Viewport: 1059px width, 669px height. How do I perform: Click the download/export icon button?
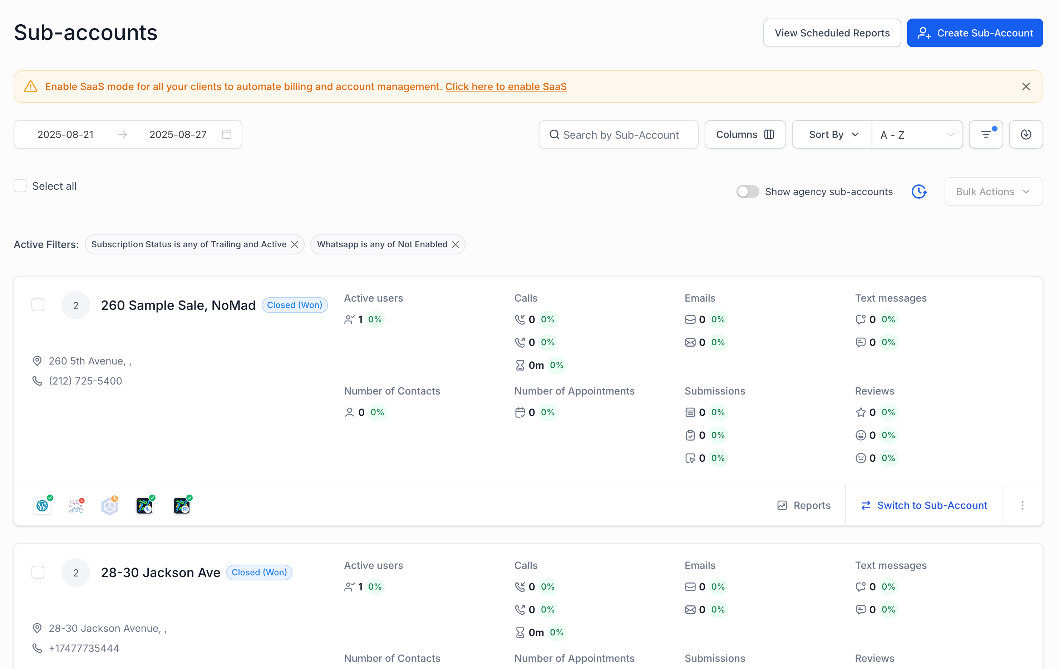[1025, 134]
